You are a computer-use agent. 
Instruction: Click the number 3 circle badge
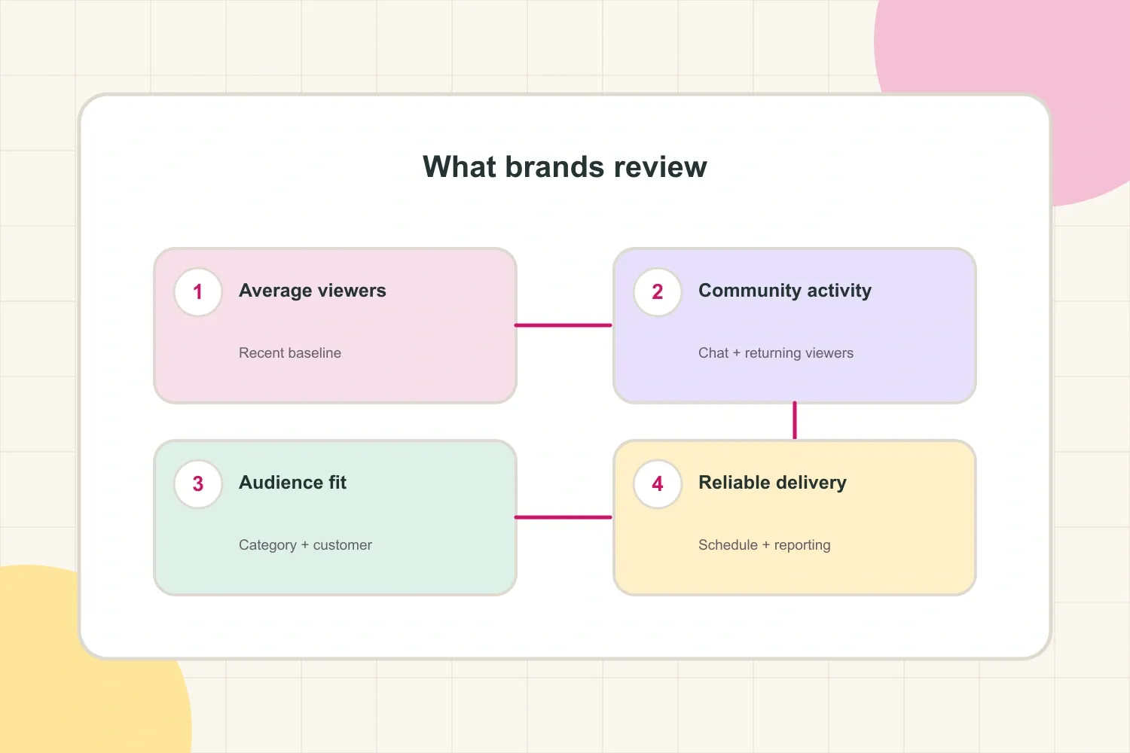198,484
